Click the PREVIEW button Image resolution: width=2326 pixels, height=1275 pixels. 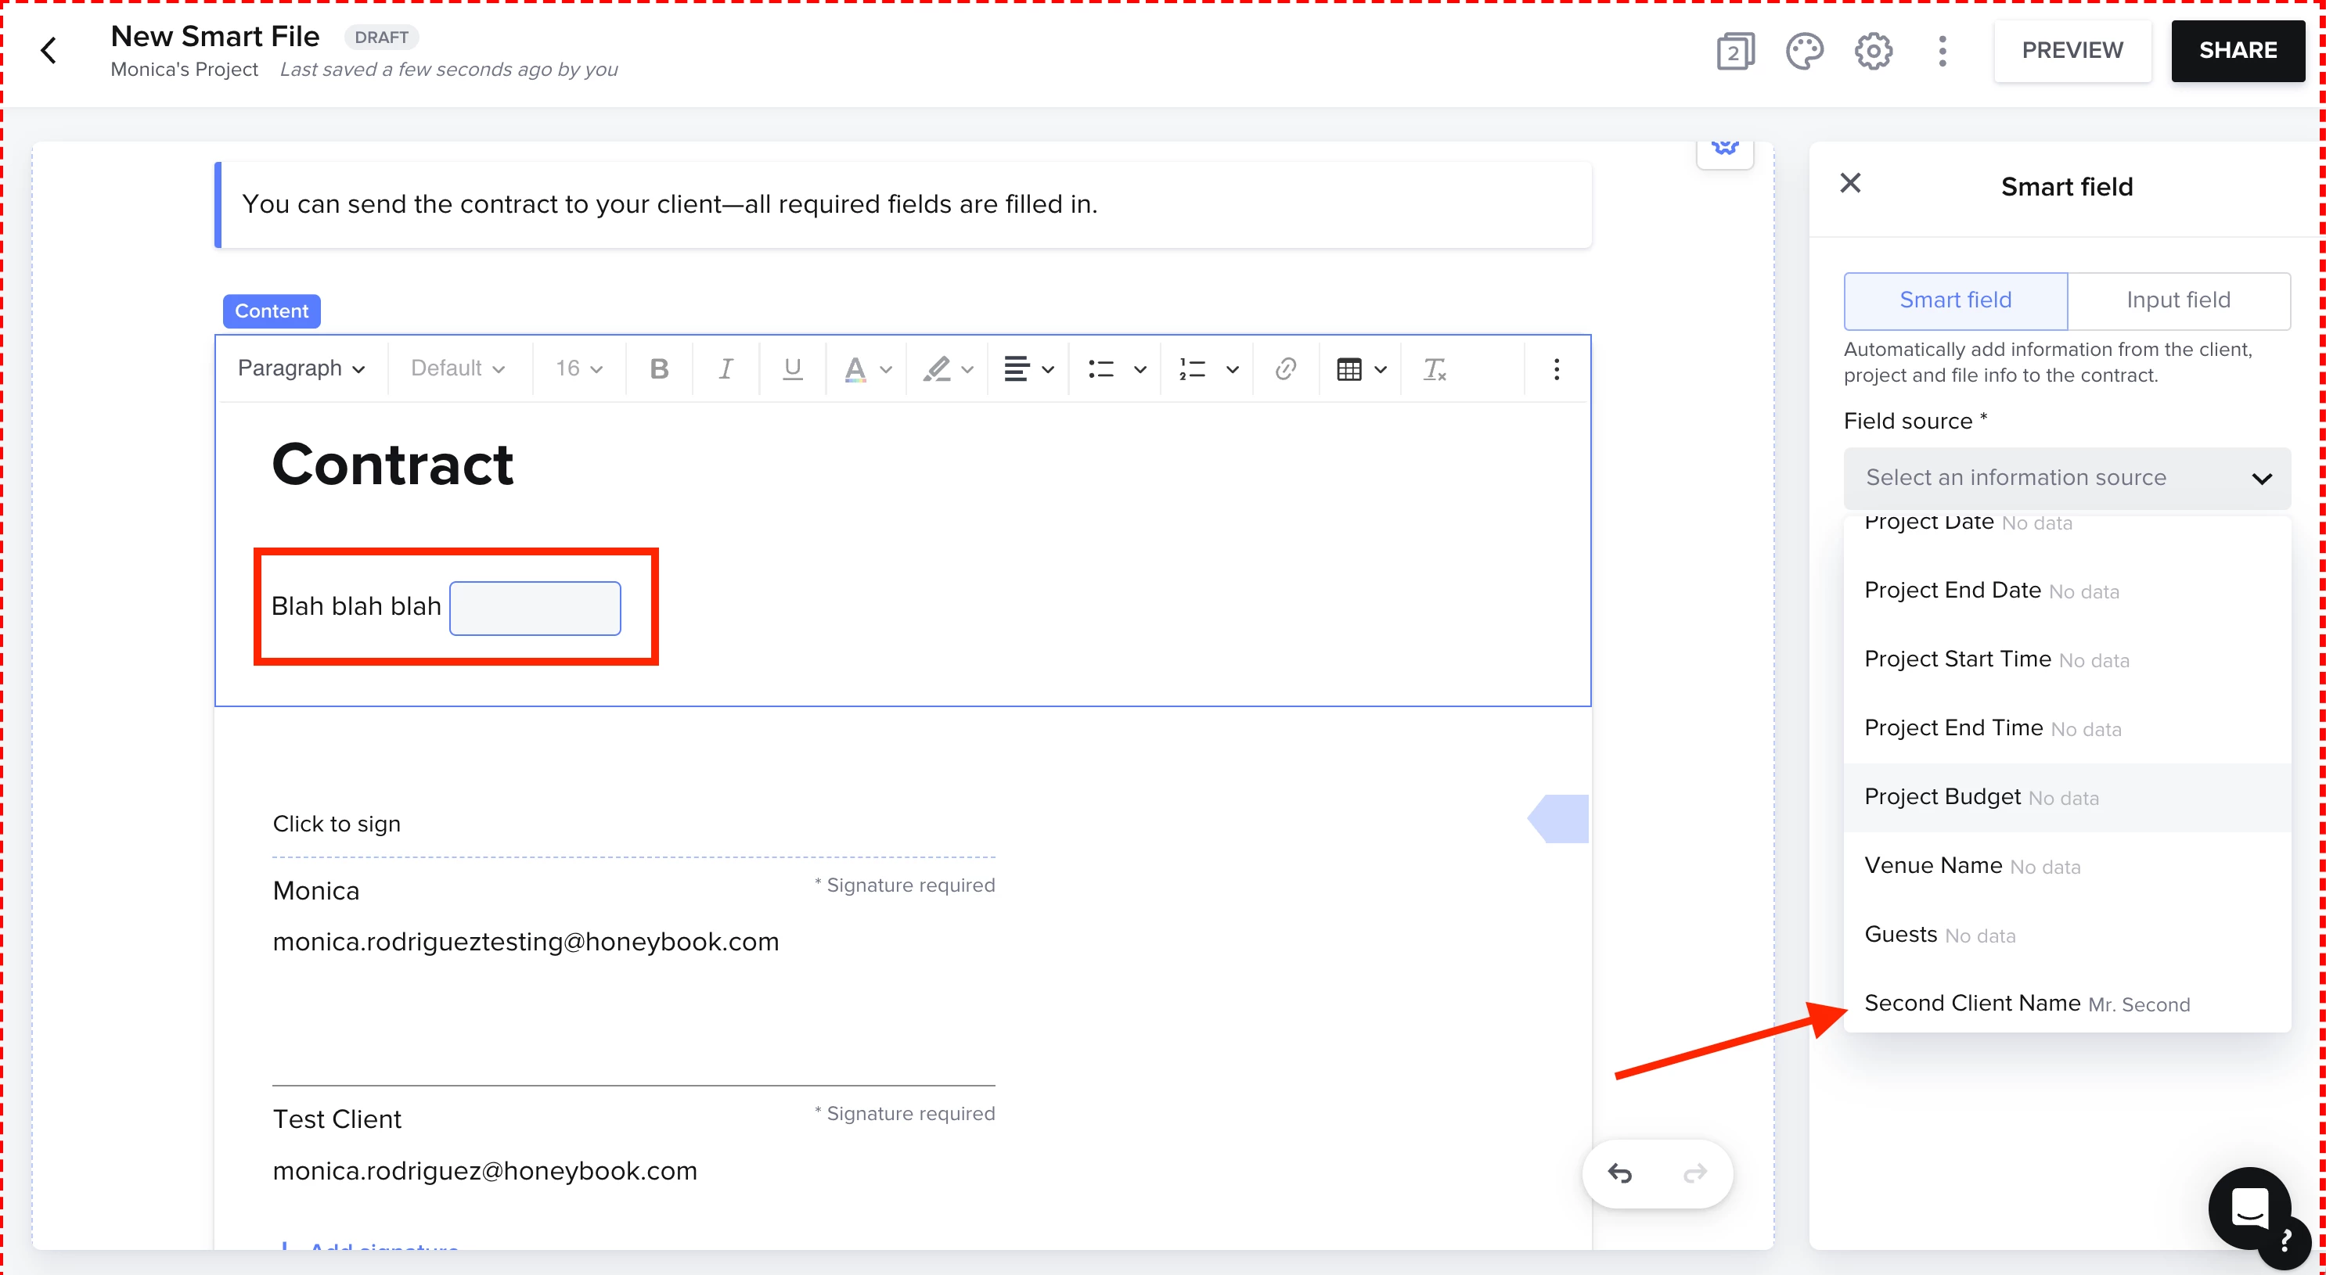(x=2072, y=51)
